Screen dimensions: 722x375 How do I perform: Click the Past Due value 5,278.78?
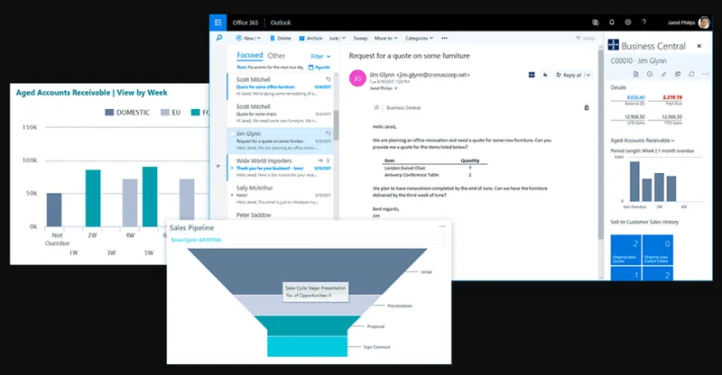672,97
